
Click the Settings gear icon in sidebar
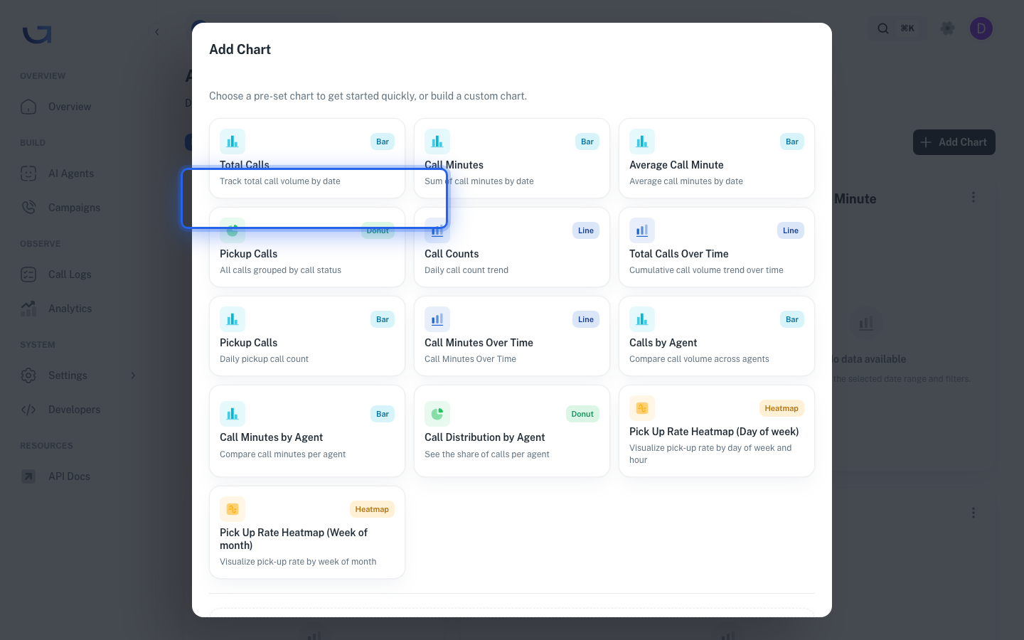[28, 375]
